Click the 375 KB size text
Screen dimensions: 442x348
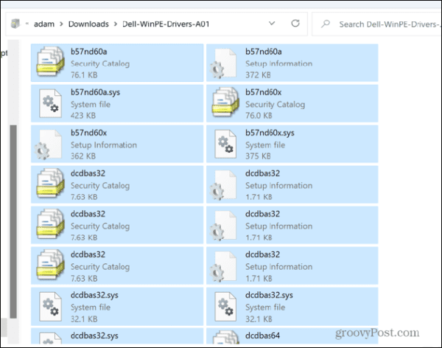(x=258, y=156)
